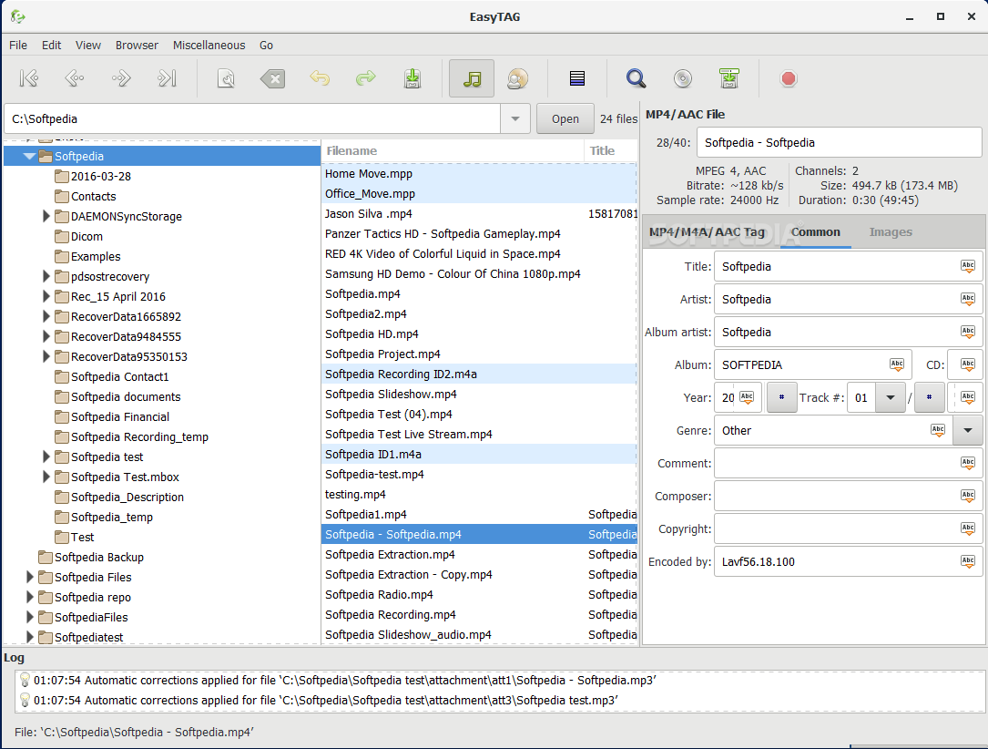Click the select all files list icon
The image size is (988, 749).
click(x=577, y=78)
